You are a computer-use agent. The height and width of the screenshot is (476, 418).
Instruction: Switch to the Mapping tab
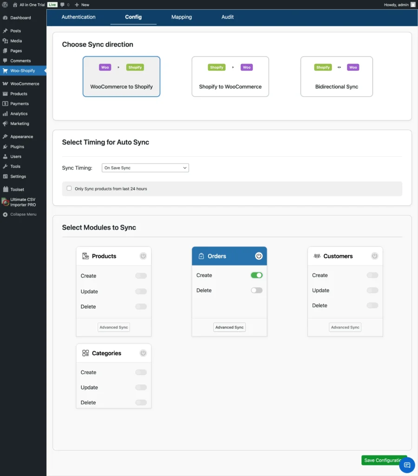tap(181, 17)
